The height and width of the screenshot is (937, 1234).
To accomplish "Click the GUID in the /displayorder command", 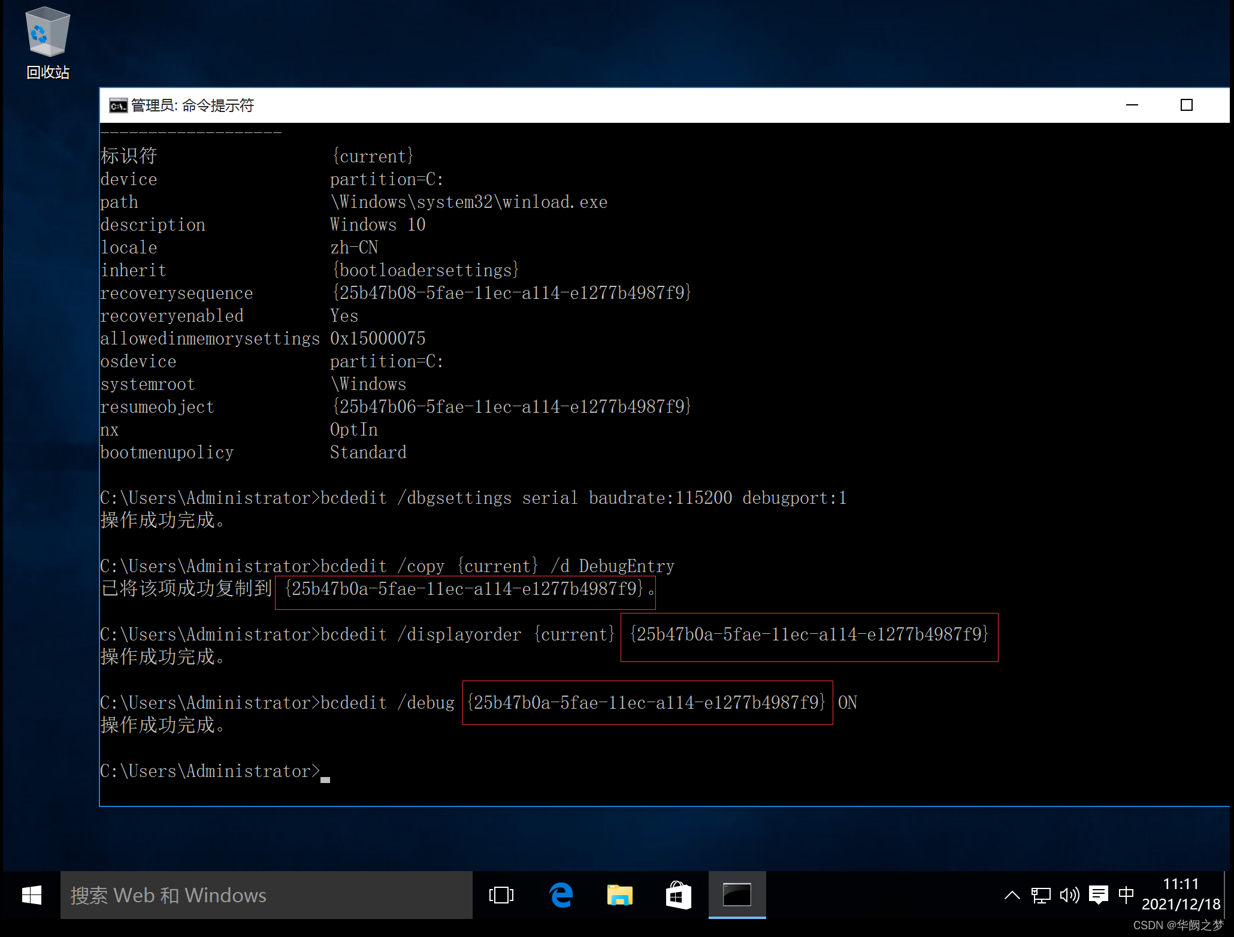I will coord(809,634).
